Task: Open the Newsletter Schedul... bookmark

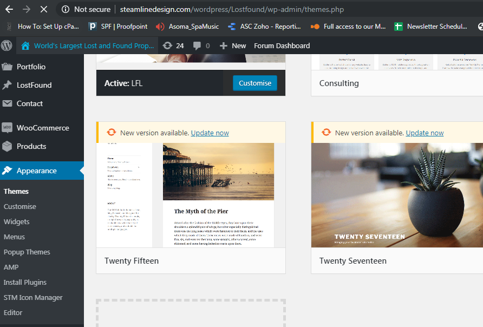Action: coord(437,27)
